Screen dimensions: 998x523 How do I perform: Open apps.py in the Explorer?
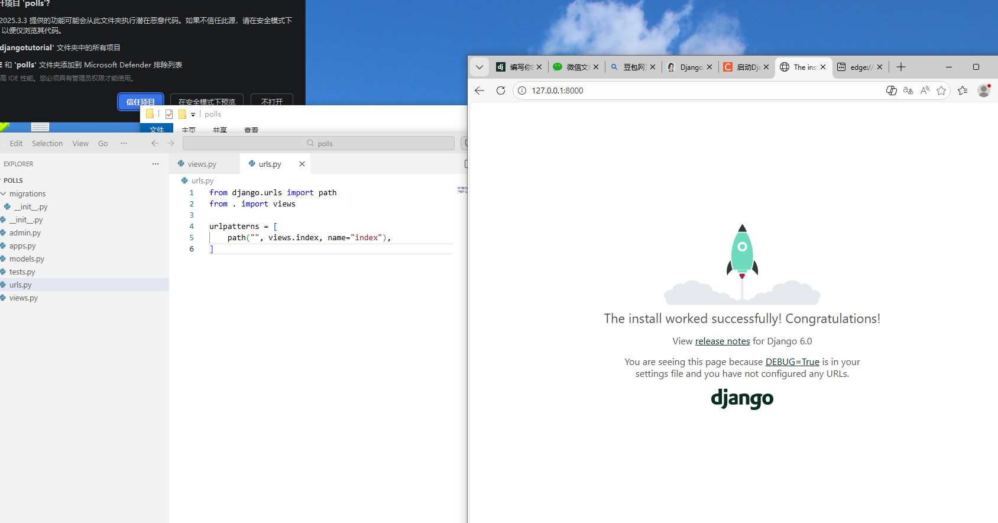pos(85,246)
